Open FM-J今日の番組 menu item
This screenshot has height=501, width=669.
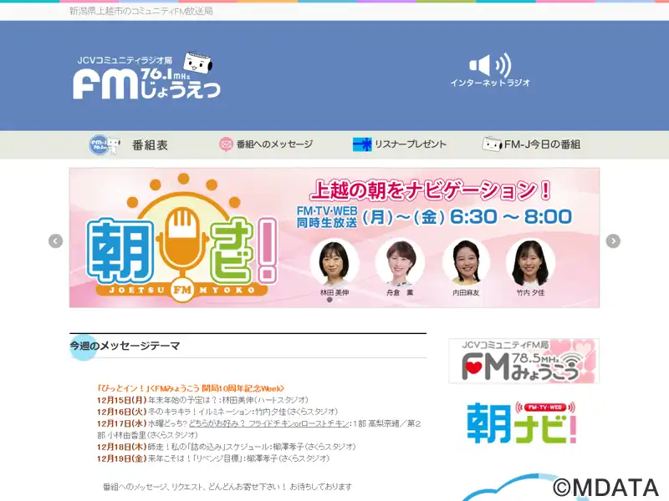(x=542, y=144)
